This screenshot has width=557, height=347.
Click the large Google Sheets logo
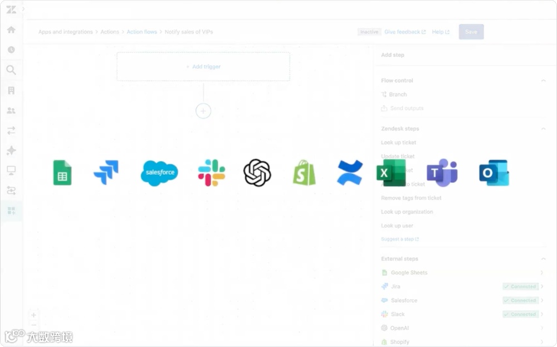62,173
